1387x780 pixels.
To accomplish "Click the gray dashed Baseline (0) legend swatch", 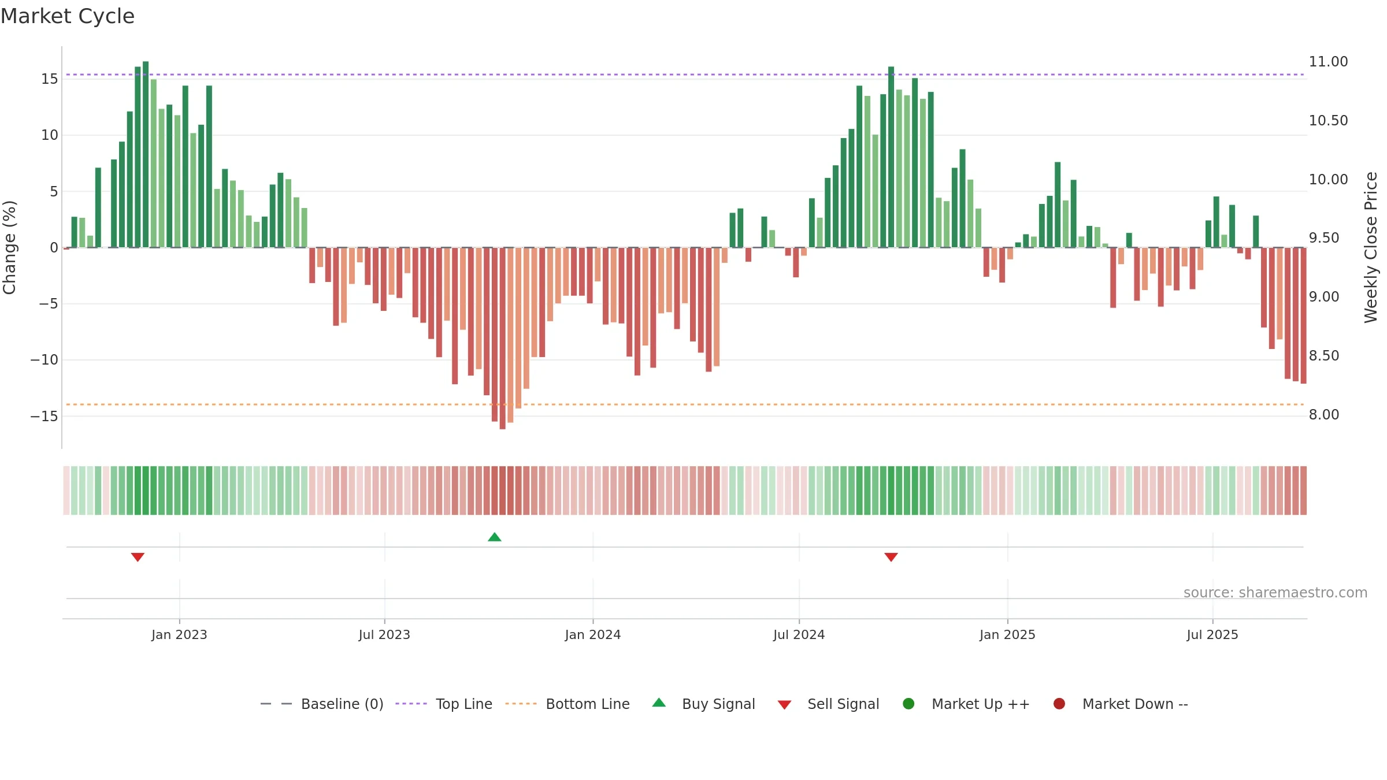I will coord(276,704).
